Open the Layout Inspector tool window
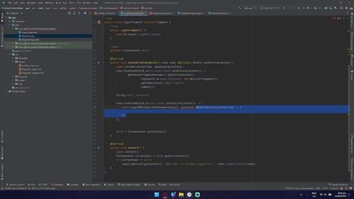The width and height of the screenshot is (354, 199). [338, 185]
